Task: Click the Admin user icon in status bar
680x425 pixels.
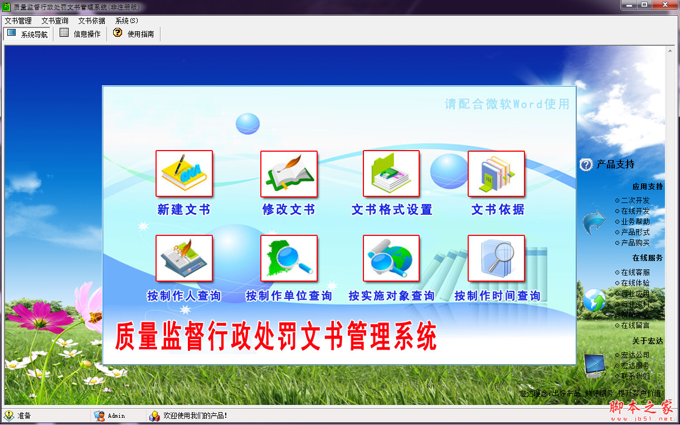Action: [x=99, y=415]
